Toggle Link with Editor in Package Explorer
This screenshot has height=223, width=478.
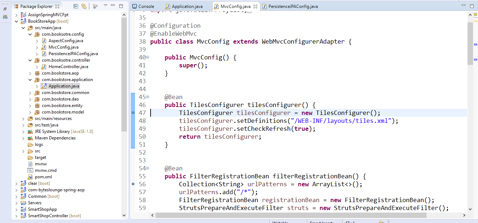pyautogui.click(x=84, y=6)
